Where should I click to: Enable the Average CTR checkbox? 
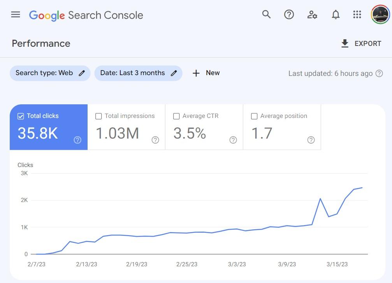[176, 116]
